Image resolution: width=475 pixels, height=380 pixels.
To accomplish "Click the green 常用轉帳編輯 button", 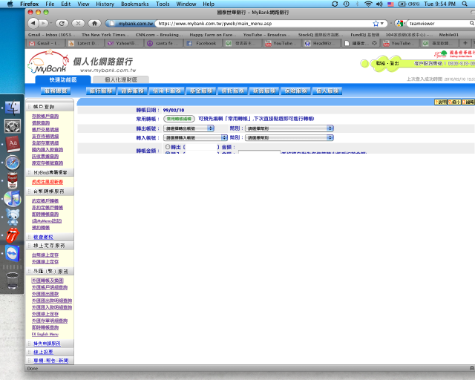I will [x=179, y=119].
